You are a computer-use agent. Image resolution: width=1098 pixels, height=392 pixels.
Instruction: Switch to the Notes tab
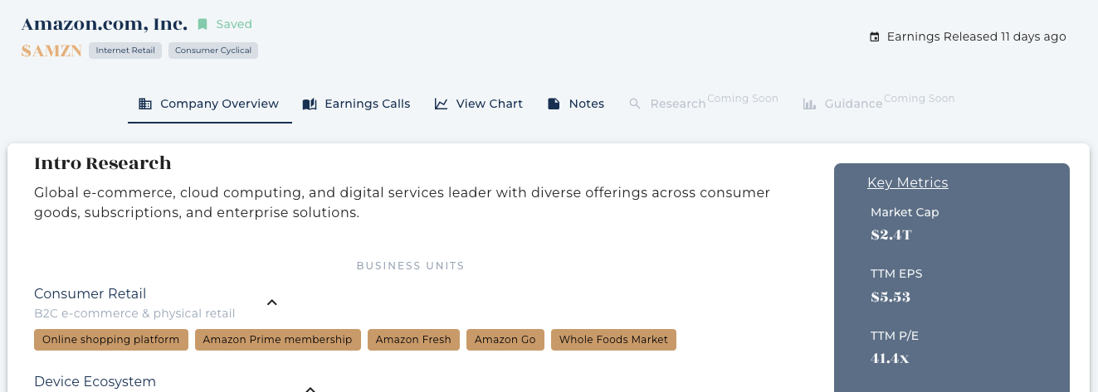(576, 104)
